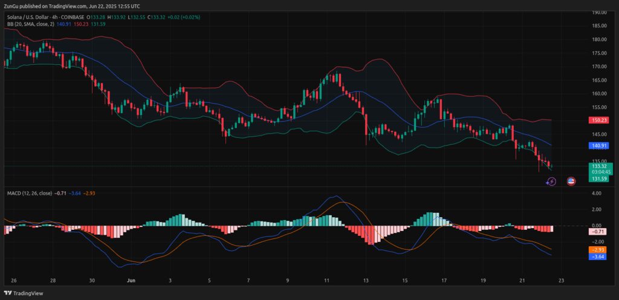Click the 5 date on time axis

click(x=209, y=281)
